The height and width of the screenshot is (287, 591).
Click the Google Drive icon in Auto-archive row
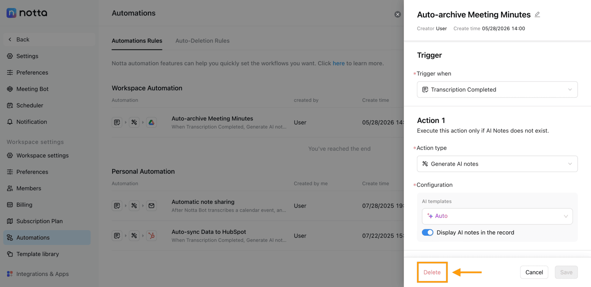point(151,122)
